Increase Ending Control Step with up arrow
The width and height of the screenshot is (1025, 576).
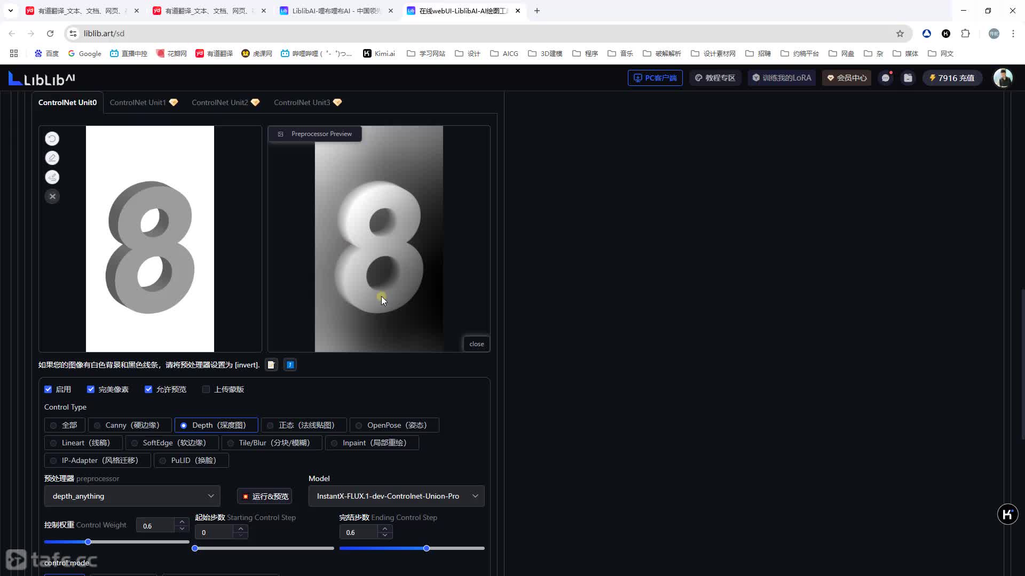coord(385,529)
